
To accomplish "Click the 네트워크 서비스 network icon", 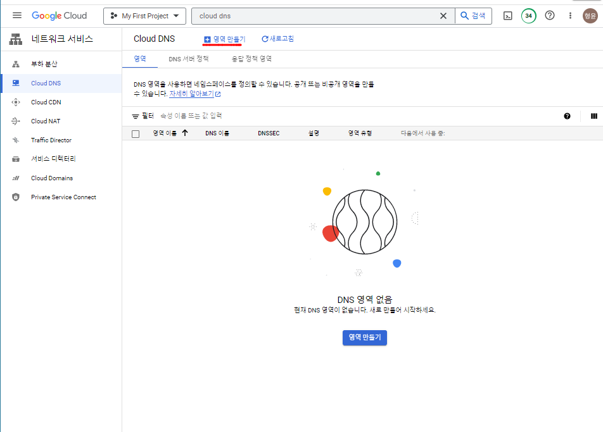I will coord(15,39).
